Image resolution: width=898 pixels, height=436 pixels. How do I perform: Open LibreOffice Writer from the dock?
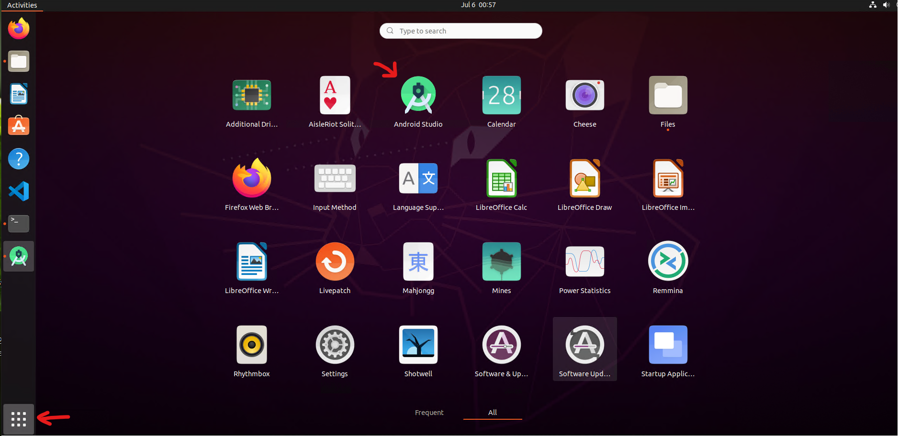click(x=19, y=94)
